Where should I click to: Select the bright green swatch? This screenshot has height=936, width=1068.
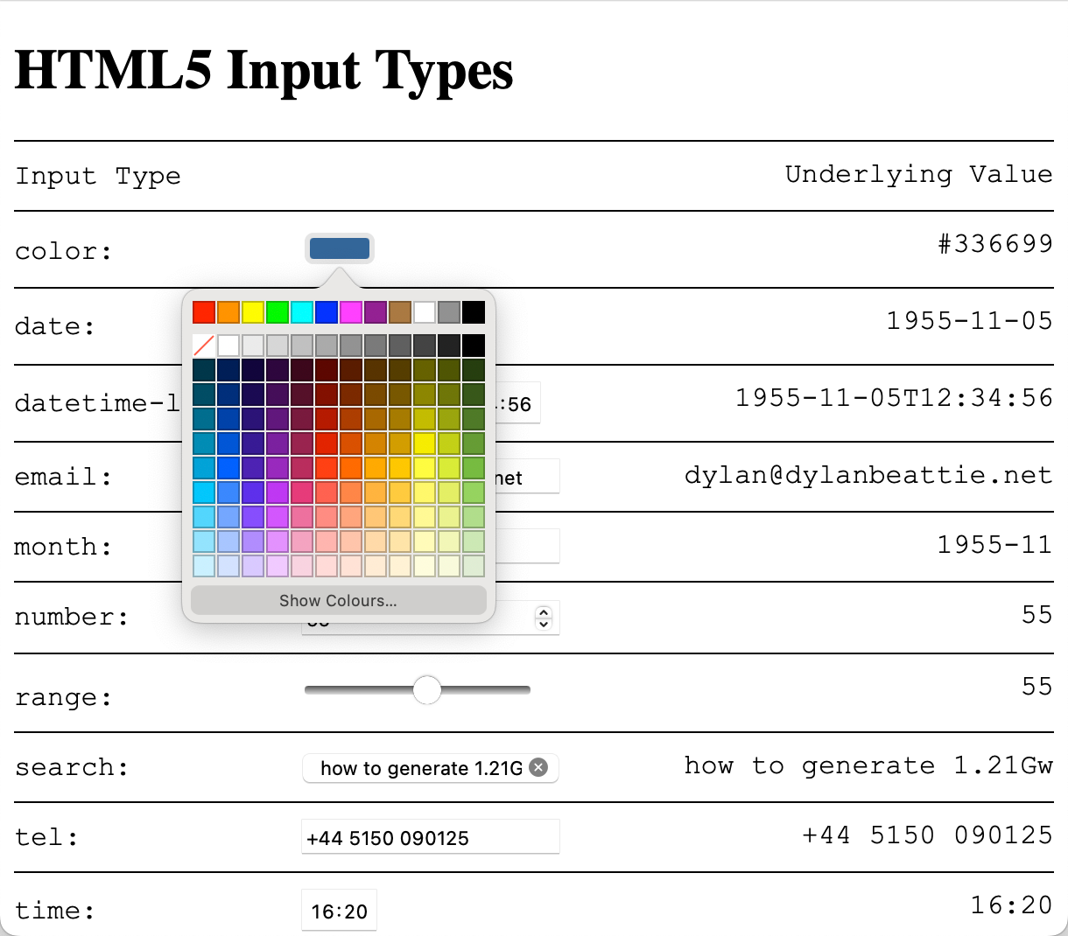277,311
